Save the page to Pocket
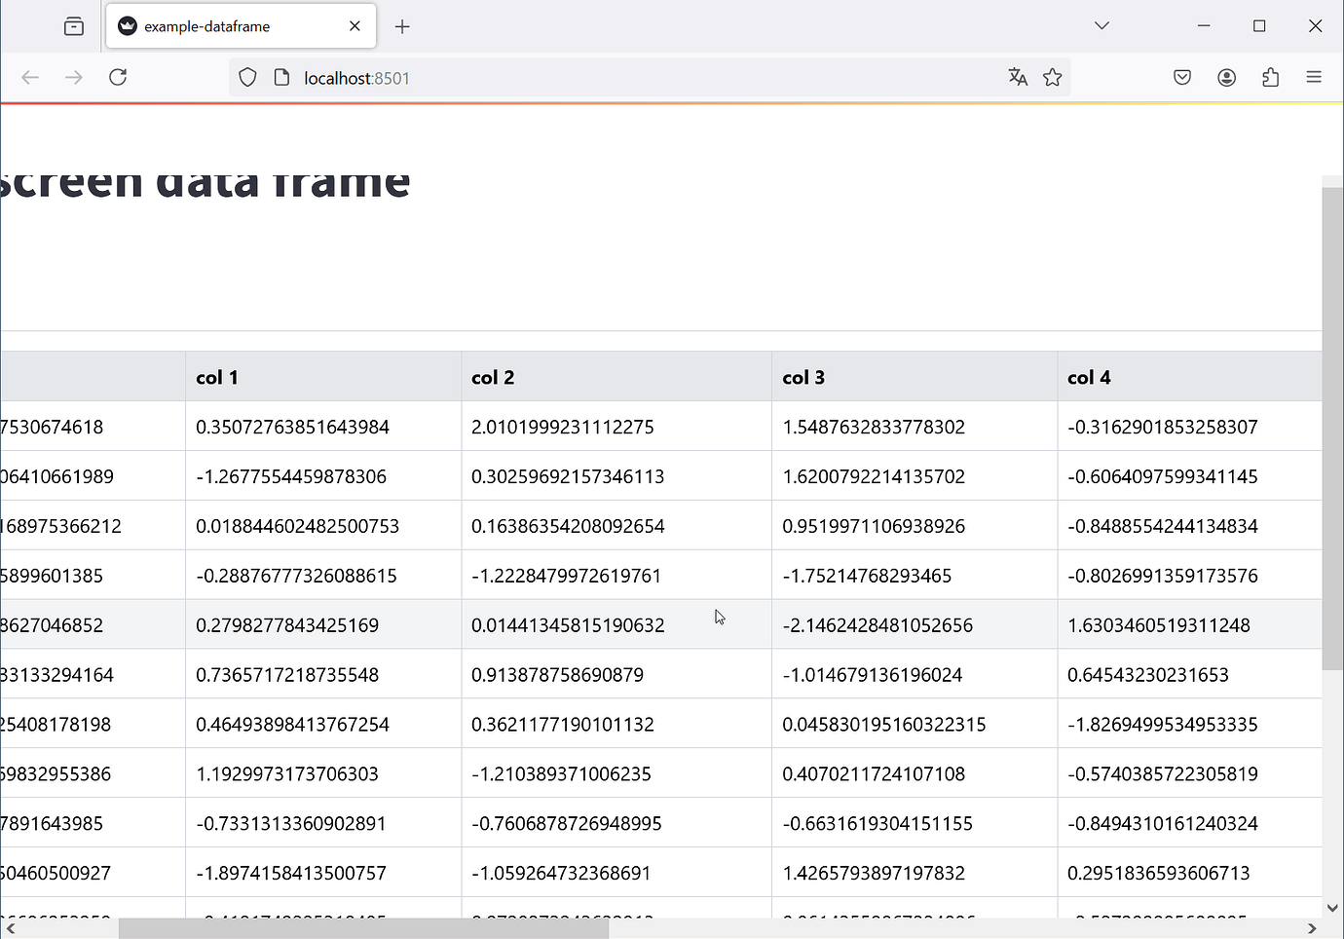Viewport: 1344px width, 939px height. 1181,77
